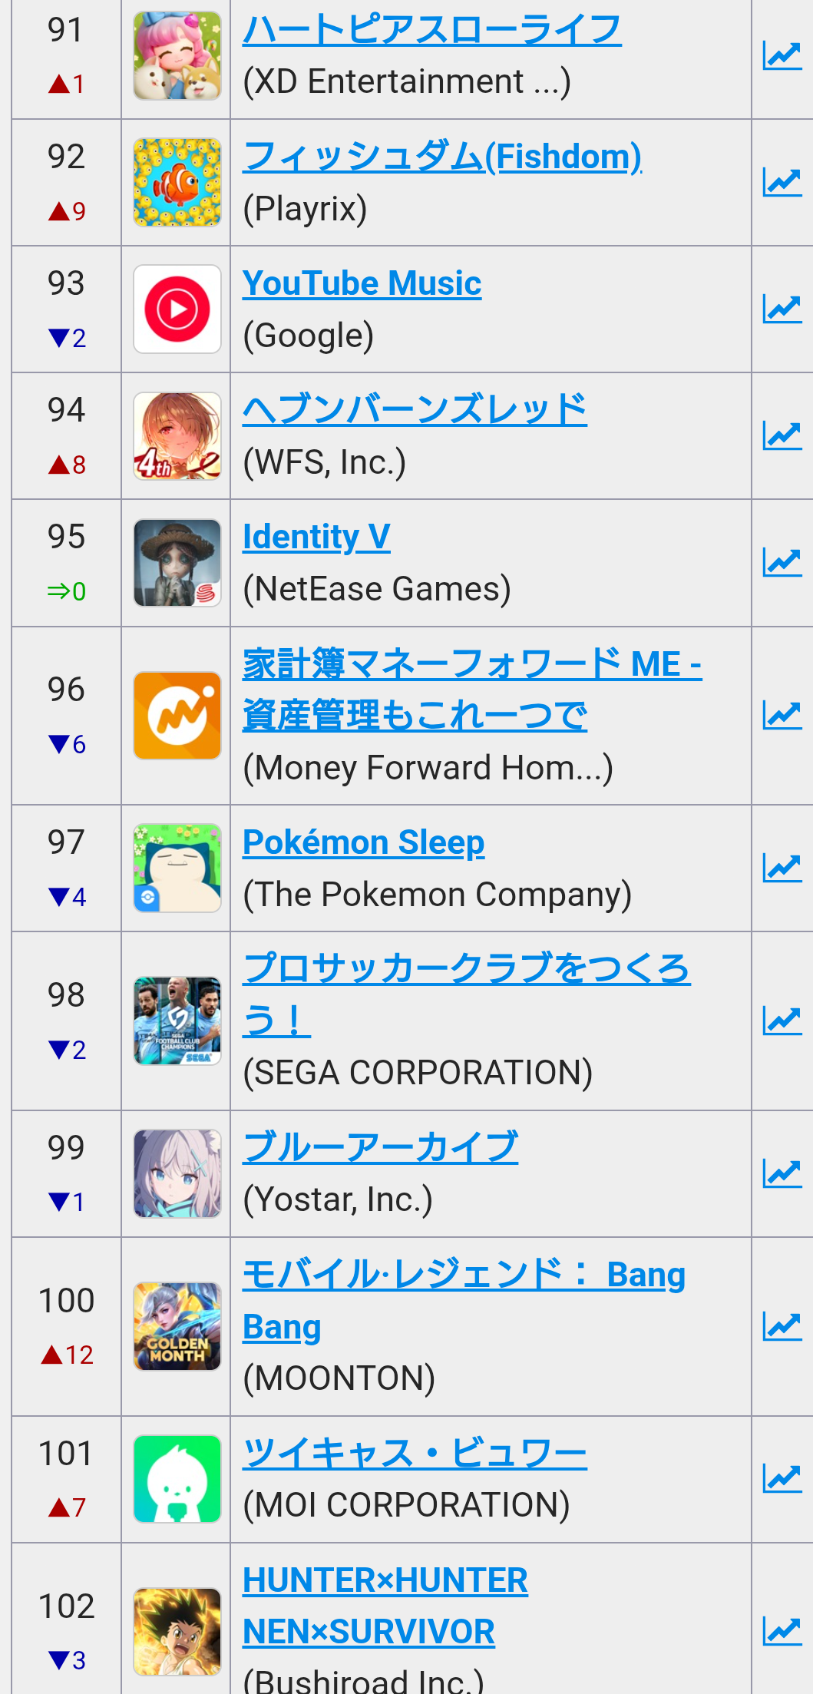Click chart icon in SEGA soccer club row
Screen dimensions: 813x1694
click(782, 1021)
